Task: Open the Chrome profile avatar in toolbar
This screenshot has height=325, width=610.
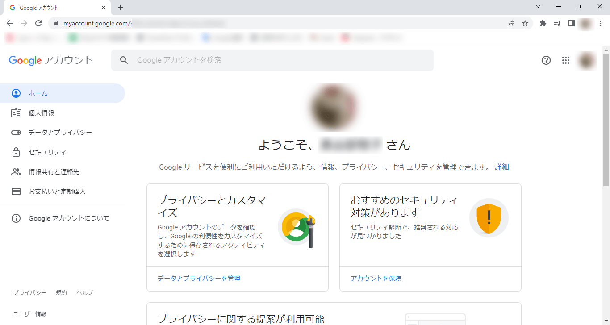Action: point(585,23)
